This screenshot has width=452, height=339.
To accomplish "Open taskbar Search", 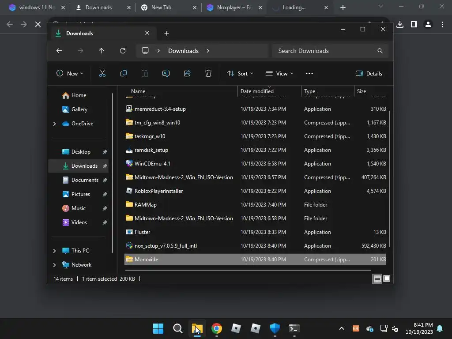I will point(177,328).
